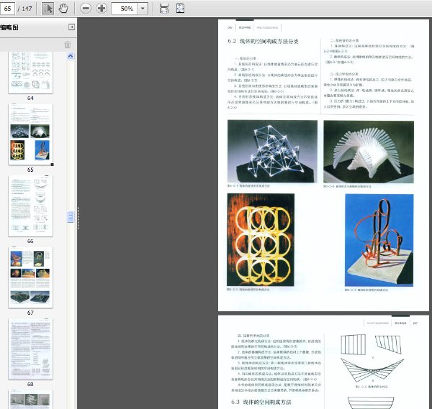Open page 68 thumbnail
The image size is (432, 409).
30,349
